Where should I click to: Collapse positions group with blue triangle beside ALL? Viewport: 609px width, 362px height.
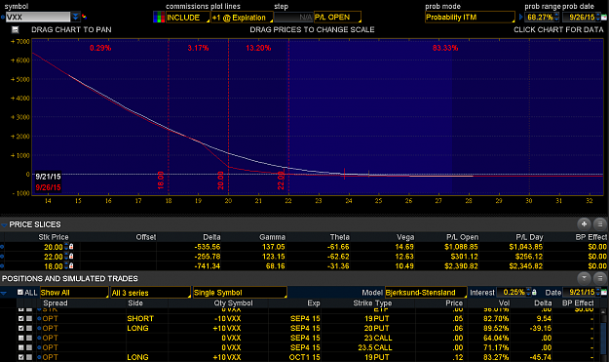tap(4, 293)
